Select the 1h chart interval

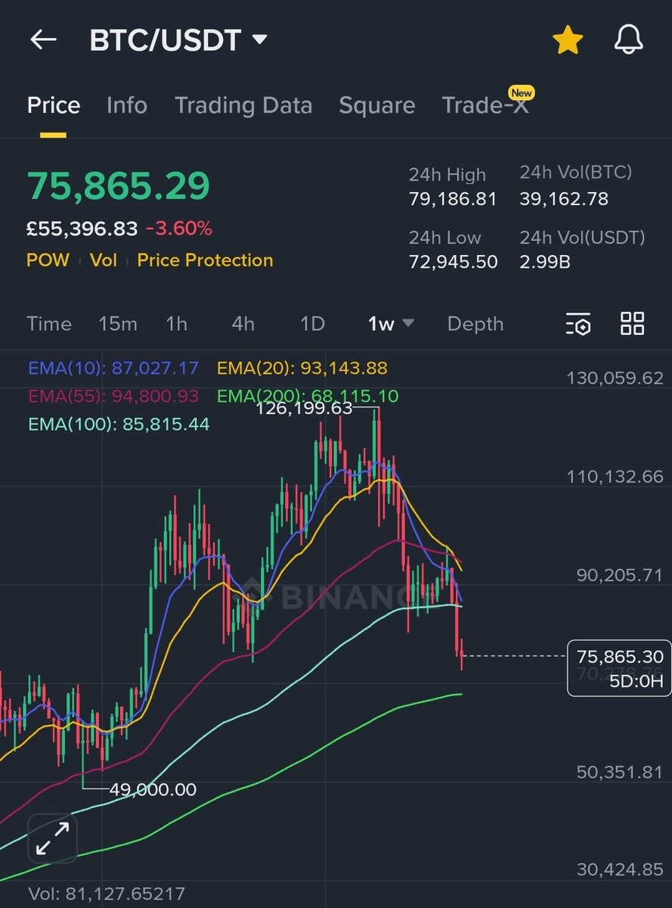point(176,324)
